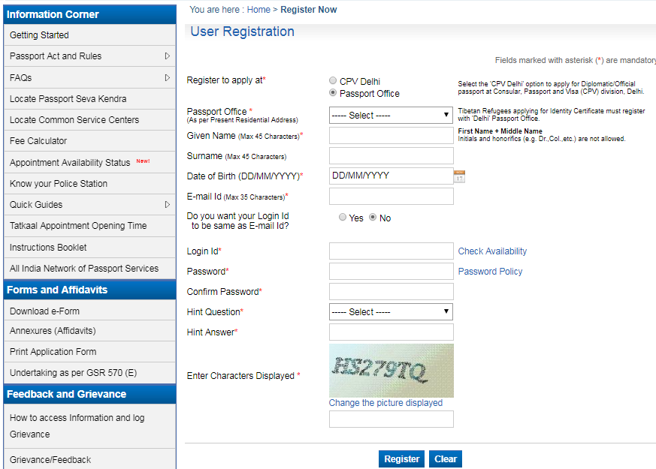Open the Date of Birth calendar picker icon

pos(459,176)
